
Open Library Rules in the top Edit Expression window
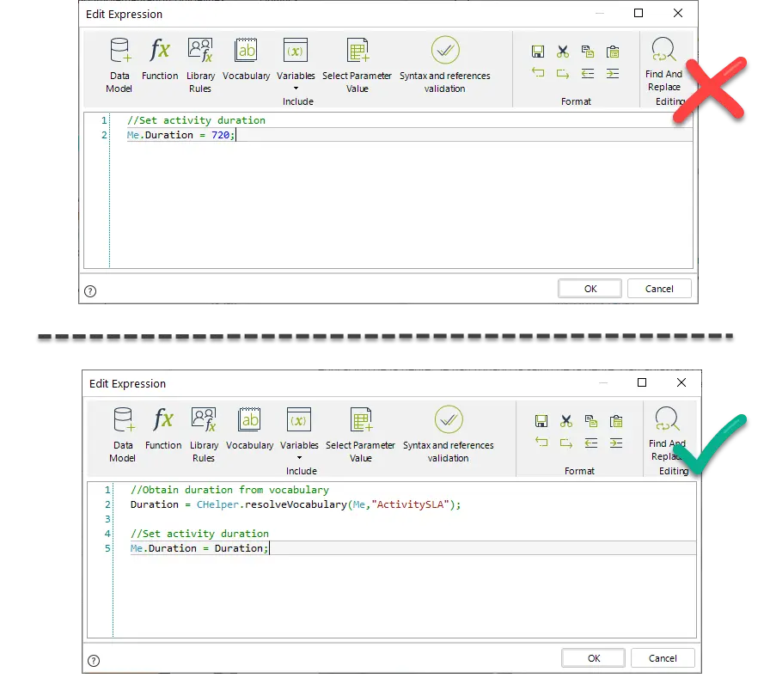[200, 64]
